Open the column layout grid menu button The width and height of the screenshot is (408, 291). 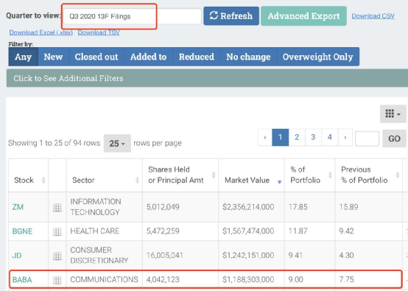[x=393, y=113]
